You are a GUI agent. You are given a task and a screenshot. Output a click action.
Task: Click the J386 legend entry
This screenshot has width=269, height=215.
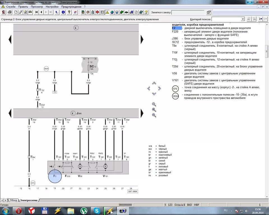click(x=200, y=38)
